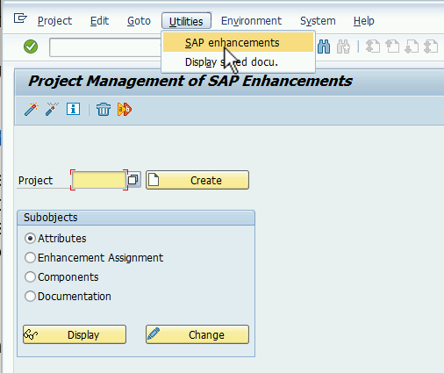
Task: Open the Goto menu
Action: point(139,21)
